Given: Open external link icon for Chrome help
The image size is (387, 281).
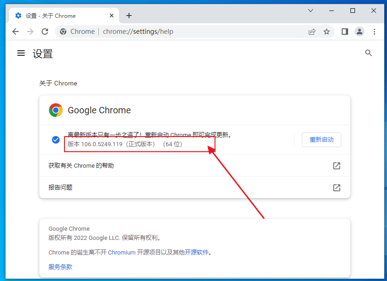Looking at the screenshot, I should pyautogui.click(x=337, y=166).
